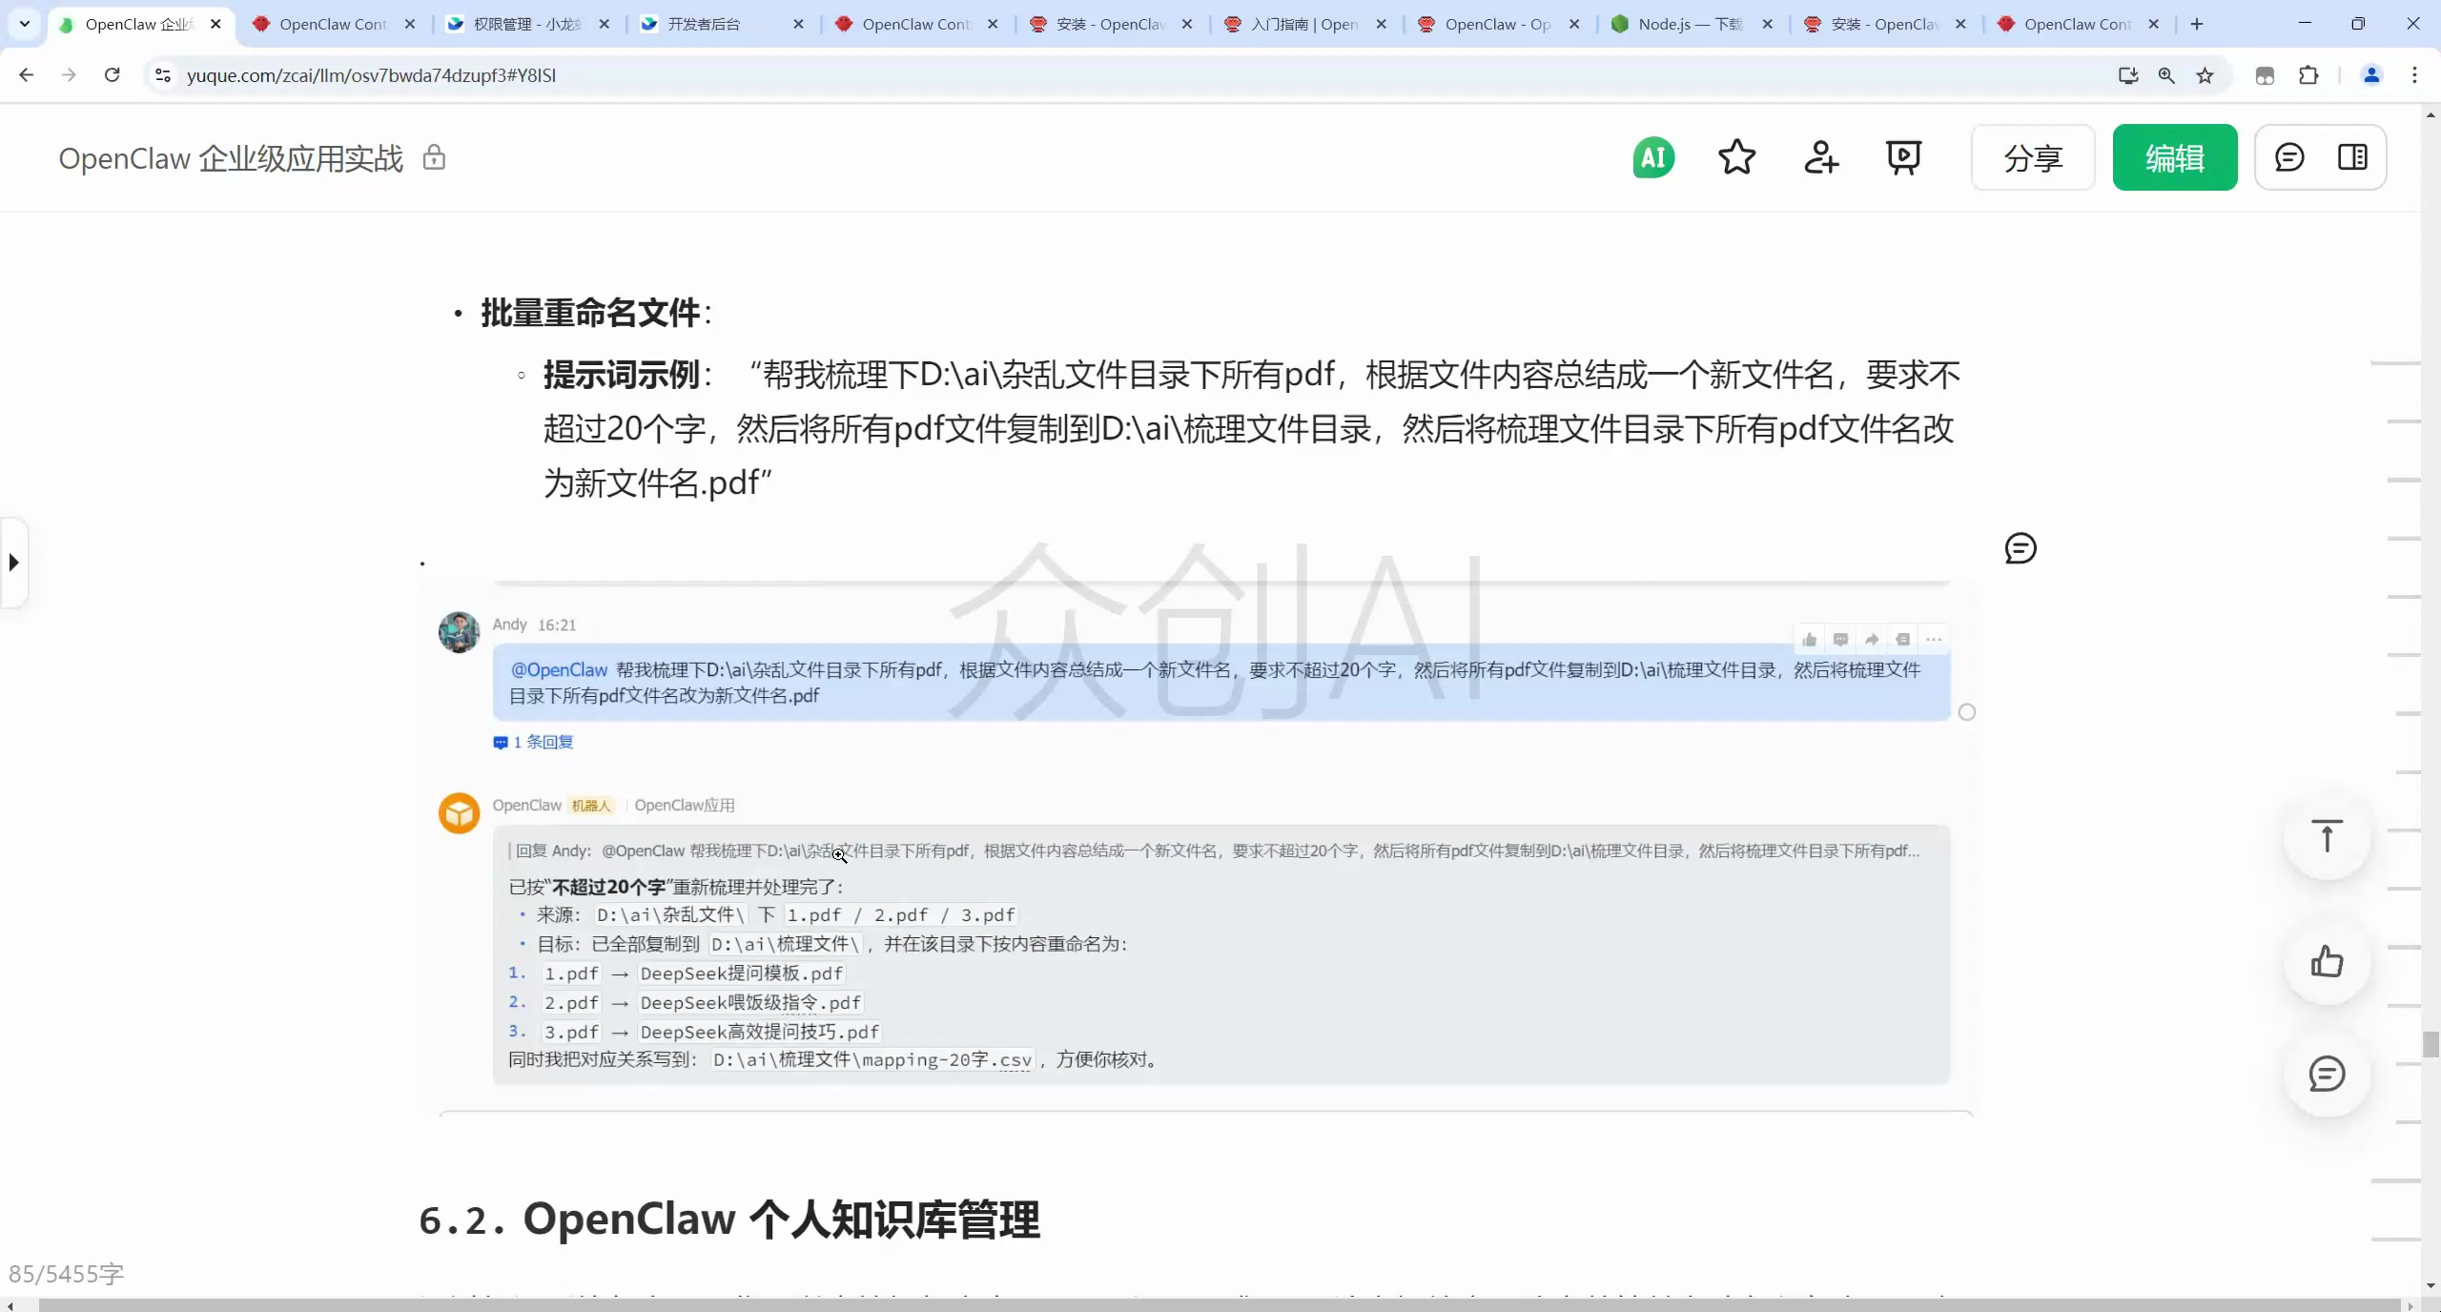
Task: Click the 6.2. OpenClaw 个人知识库管理 heading
Action: (729, 1220)
